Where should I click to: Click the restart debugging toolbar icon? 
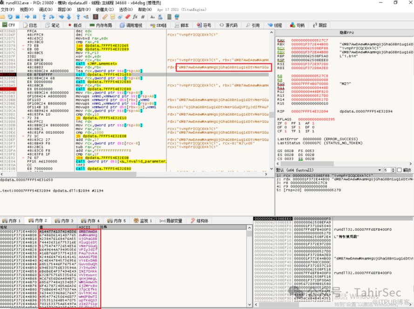point(10,16)
